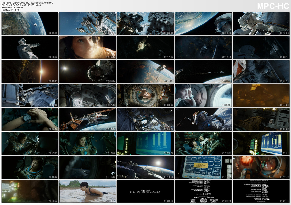
Task: Click the Chinese display frame at 01:15:27
Action: 203,167
